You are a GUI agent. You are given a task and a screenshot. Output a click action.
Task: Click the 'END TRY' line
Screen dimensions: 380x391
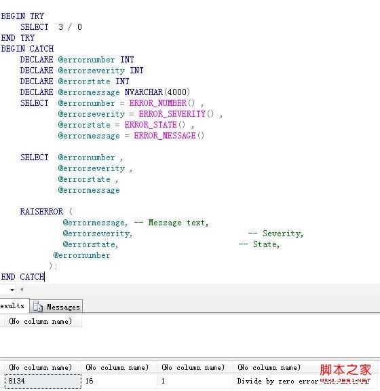tap(18, 37)
